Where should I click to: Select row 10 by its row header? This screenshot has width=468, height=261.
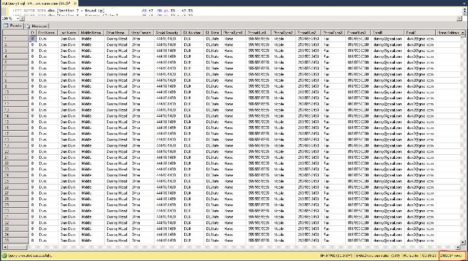[x=16, y=92]
